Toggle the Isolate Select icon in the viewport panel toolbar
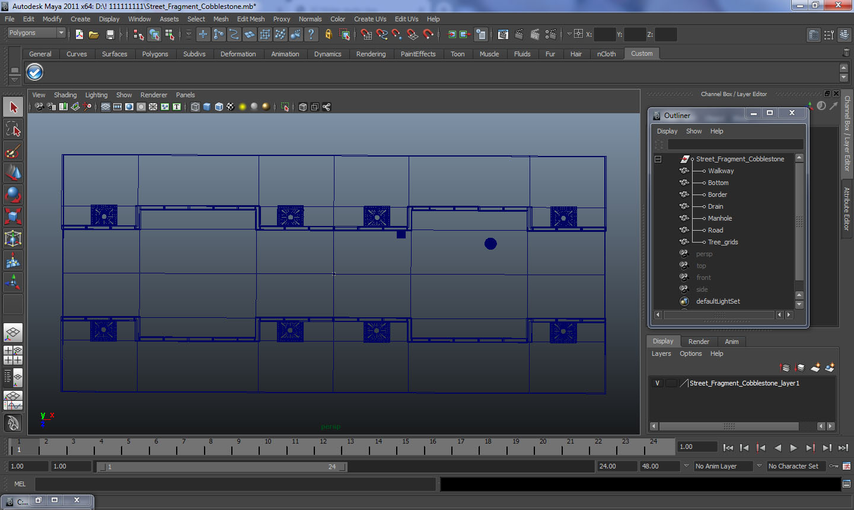The image size is (854, 510). click(285, 107)
